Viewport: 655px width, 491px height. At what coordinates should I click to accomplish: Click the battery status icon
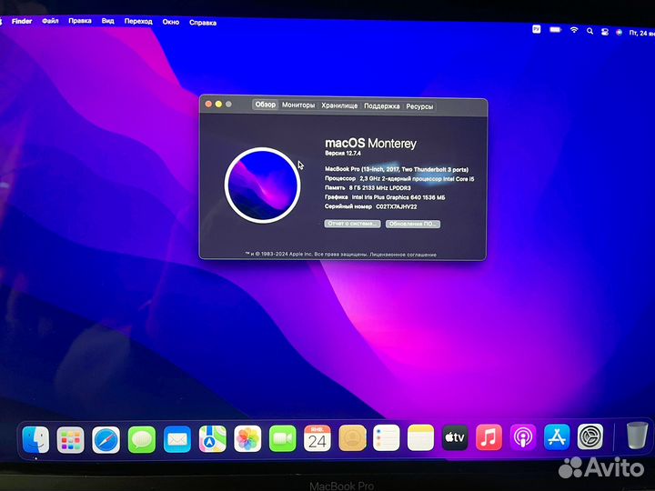(x=556, y=29)
